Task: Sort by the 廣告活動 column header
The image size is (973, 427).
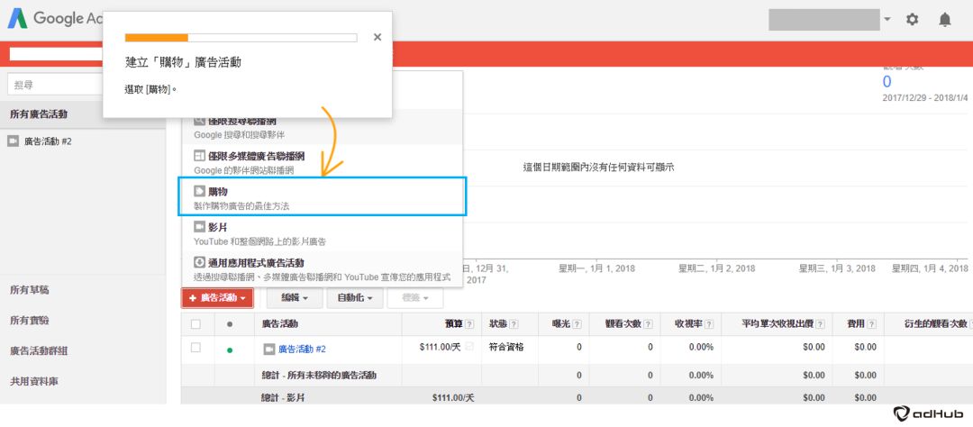Action: (281, 324)
